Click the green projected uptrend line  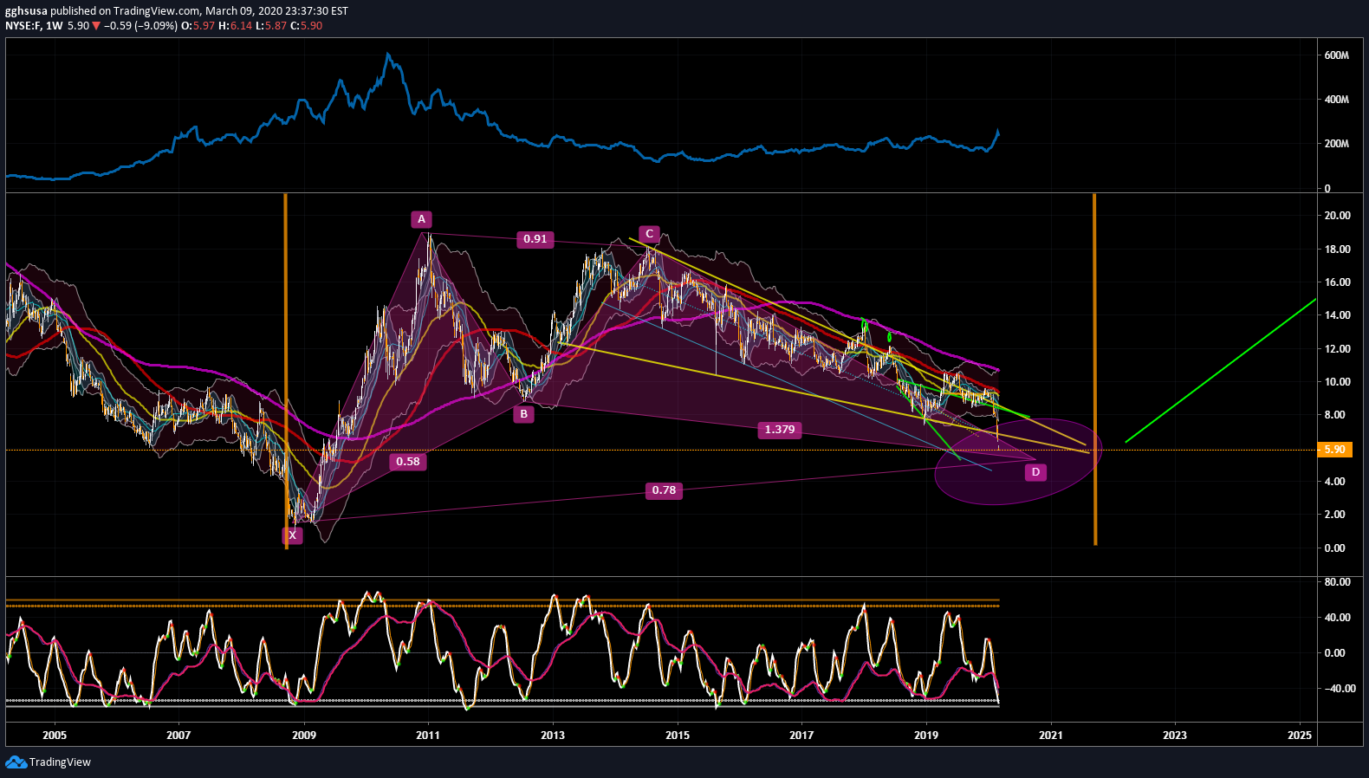click(x=1221, y=371)
